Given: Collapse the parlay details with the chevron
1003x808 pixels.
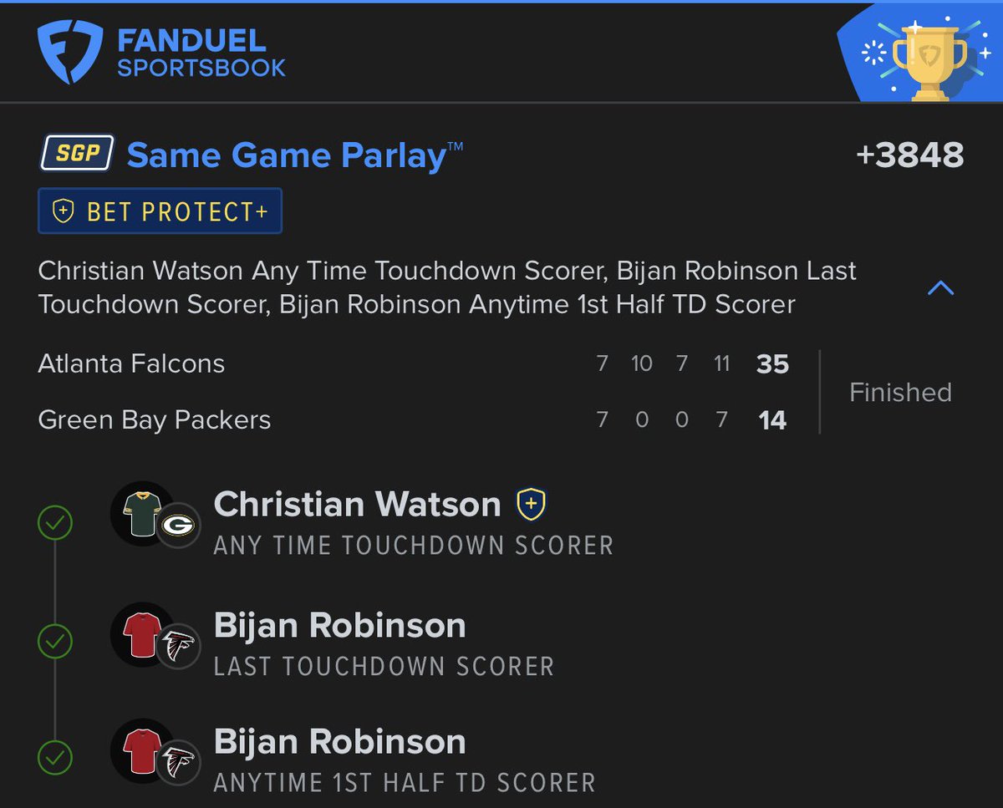Looking at the screenshot, I should click(941, 288).
